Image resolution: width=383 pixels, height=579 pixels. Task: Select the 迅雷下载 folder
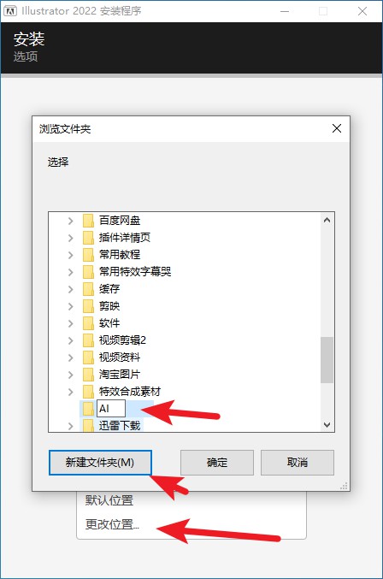(119, 425)
